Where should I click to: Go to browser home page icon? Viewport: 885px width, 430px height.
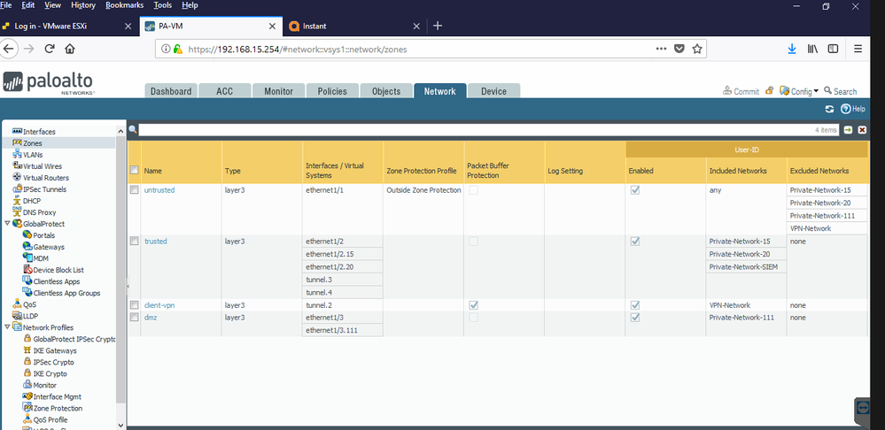[70, 49]
